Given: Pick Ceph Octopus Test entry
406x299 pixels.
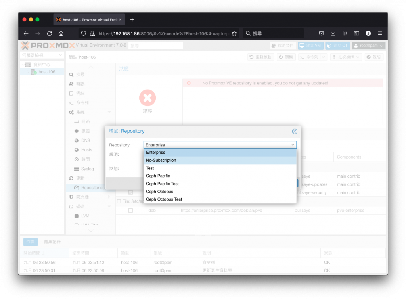Looking at the screenshot, I should [220, 199].
